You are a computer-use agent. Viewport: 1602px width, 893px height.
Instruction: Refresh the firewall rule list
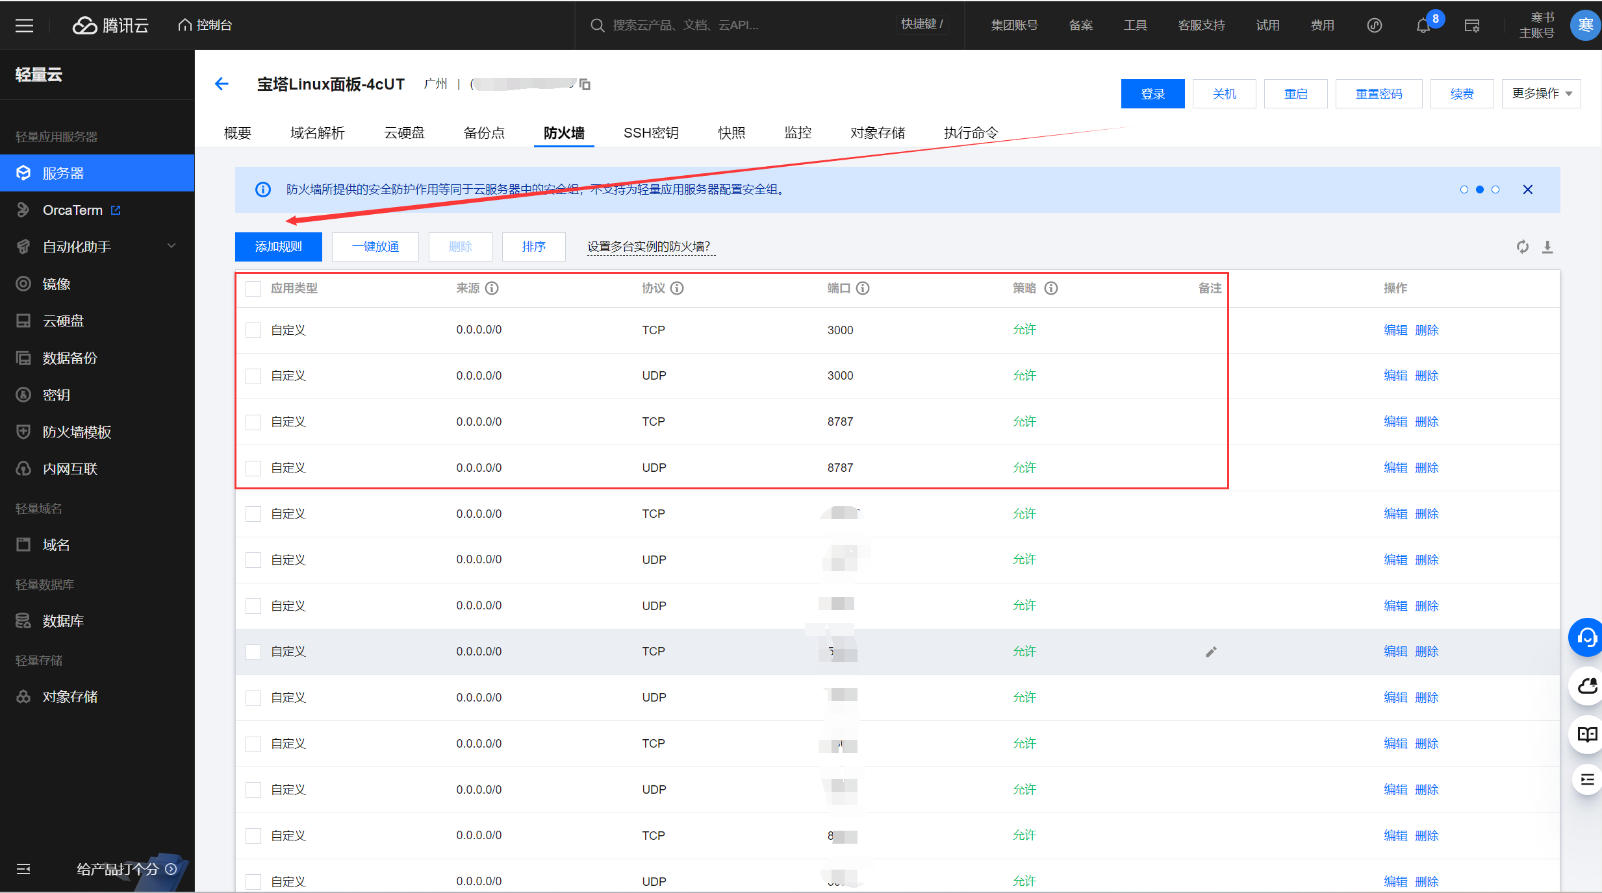[x=1523, y=247]
